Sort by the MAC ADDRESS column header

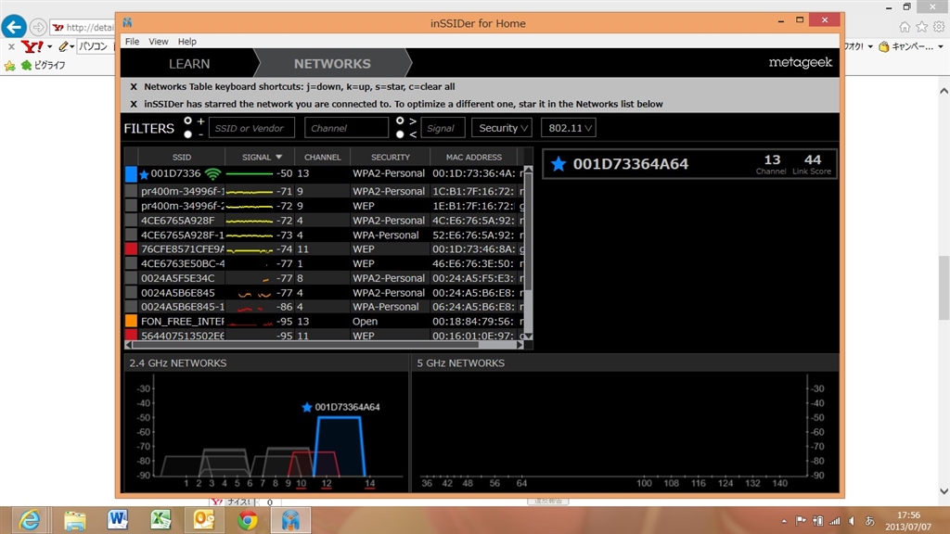(x=474, y=157)
